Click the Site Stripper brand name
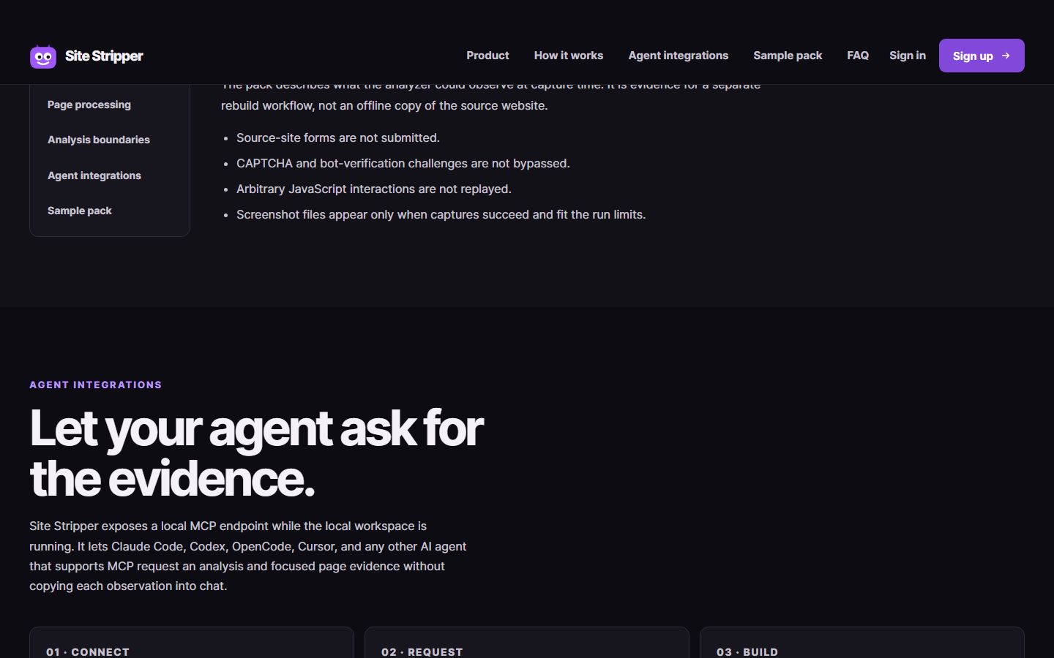Viewport: 1054px width, 658px height. [104, 56]
